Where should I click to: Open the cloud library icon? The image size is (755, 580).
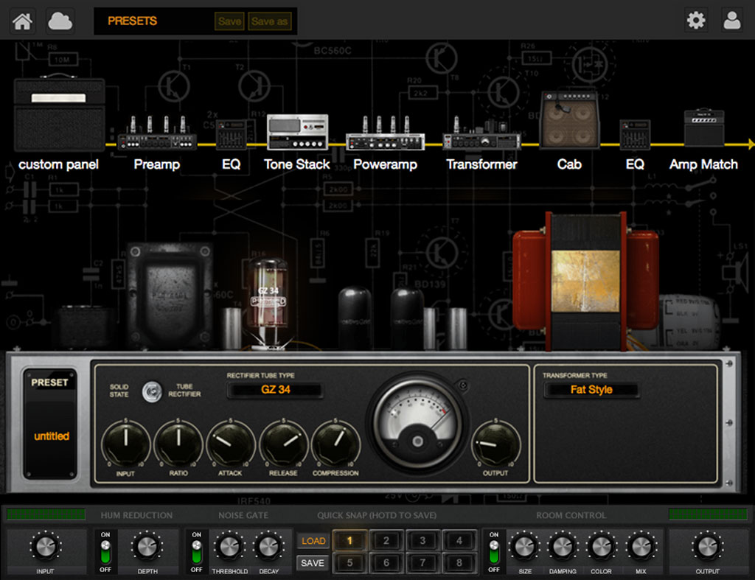click(60, 21)
